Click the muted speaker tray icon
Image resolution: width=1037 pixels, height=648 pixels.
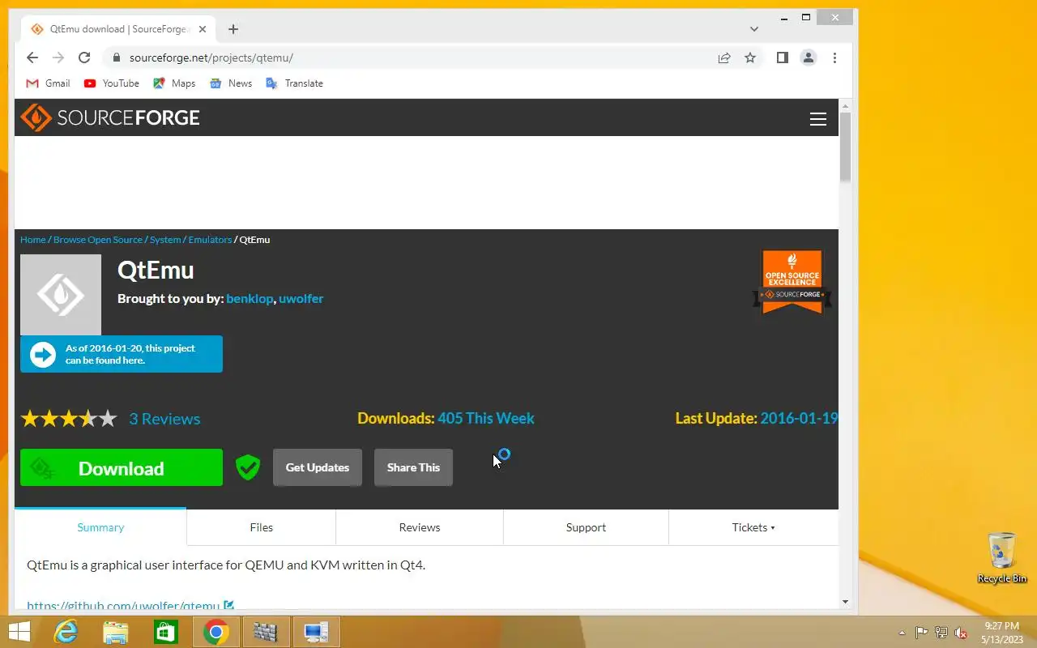point(961,633)
